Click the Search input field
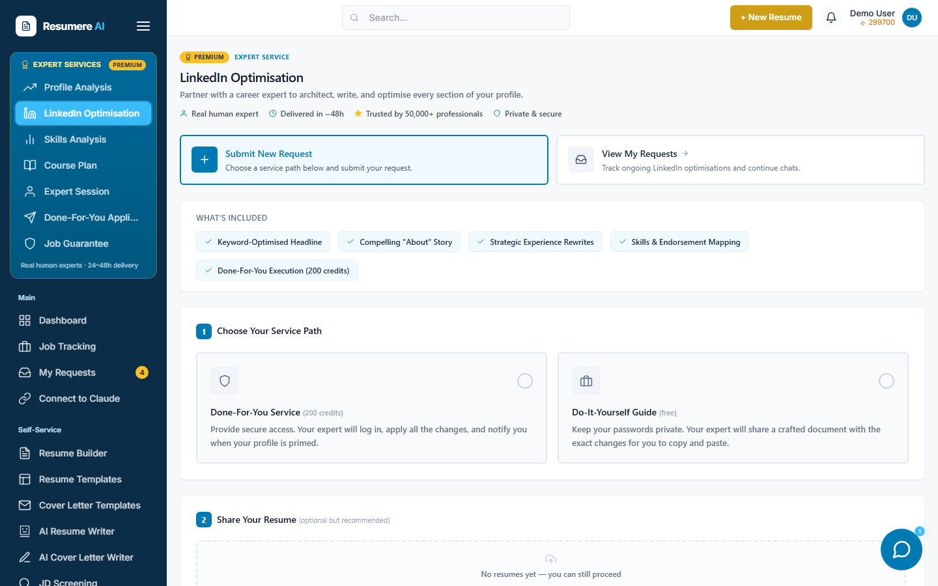The width and height of the screenshot is (938, 586). click(456, 18)
